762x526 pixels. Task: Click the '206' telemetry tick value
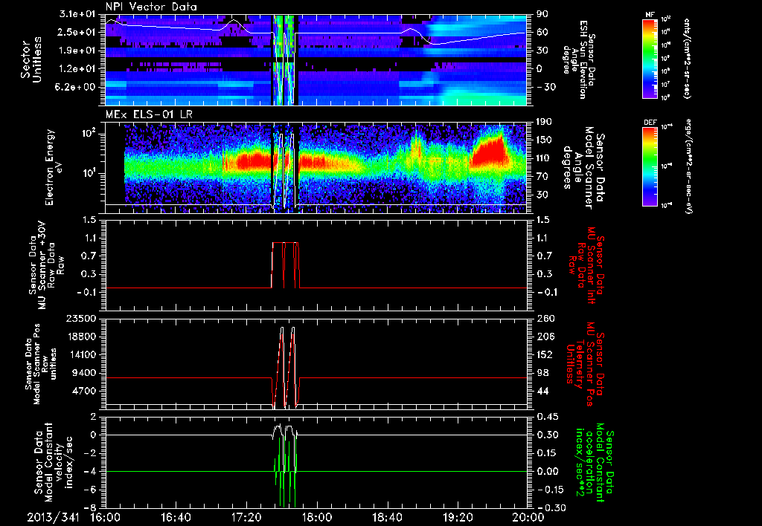click(544, 337)
